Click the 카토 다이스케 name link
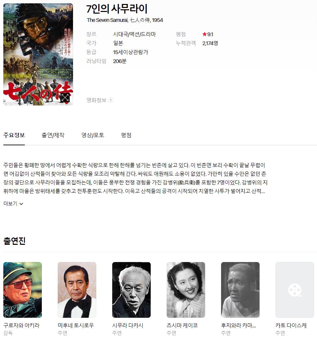The image size is (317, 338). tap(291, 325)
